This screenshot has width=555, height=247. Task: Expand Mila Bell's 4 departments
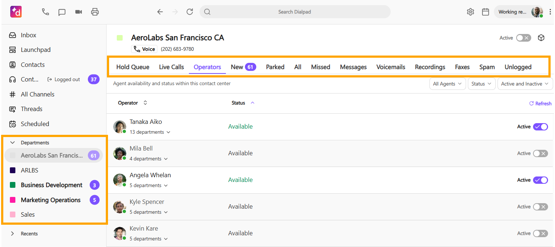149,159
